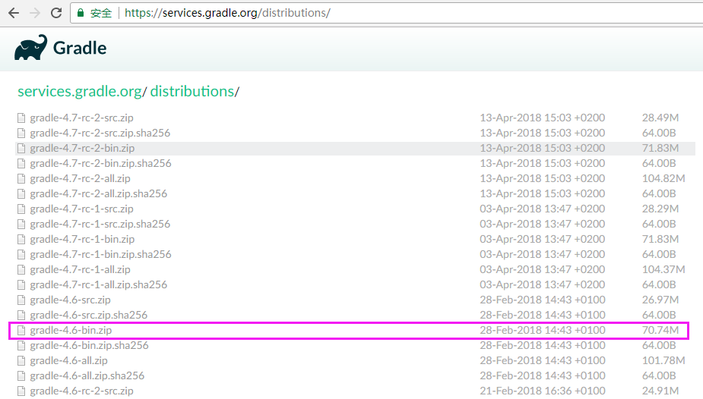The height and width of the screenshot is (399, 703).
Task: Click the browser back arrow
Action: pos(14,13)
